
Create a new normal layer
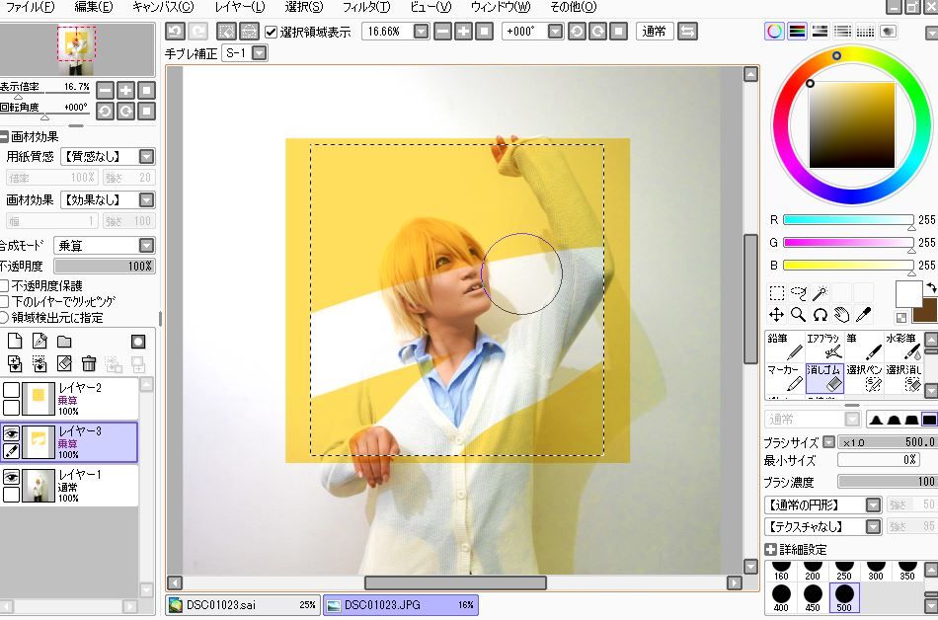pyautogui.click(x=15, y=341)
